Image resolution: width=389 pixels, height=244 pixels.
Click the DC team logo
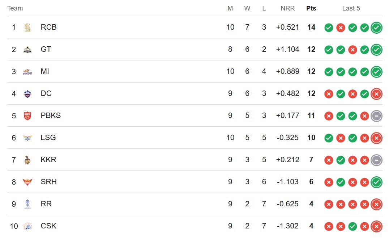[27, 94]
